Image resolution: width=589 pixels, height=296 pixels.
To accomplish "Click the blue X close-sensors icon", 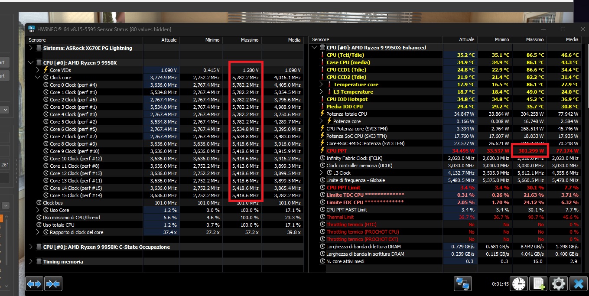I will (x=578, y=284).
